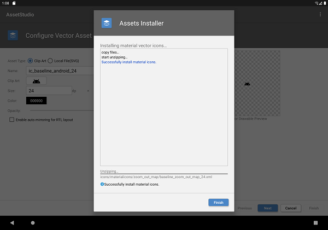
Task: Click the Previous button in background wizard
Action: [244, 208]
